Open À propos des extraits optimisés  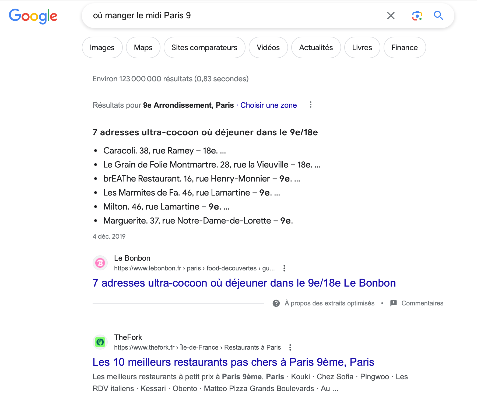[329, 303]
